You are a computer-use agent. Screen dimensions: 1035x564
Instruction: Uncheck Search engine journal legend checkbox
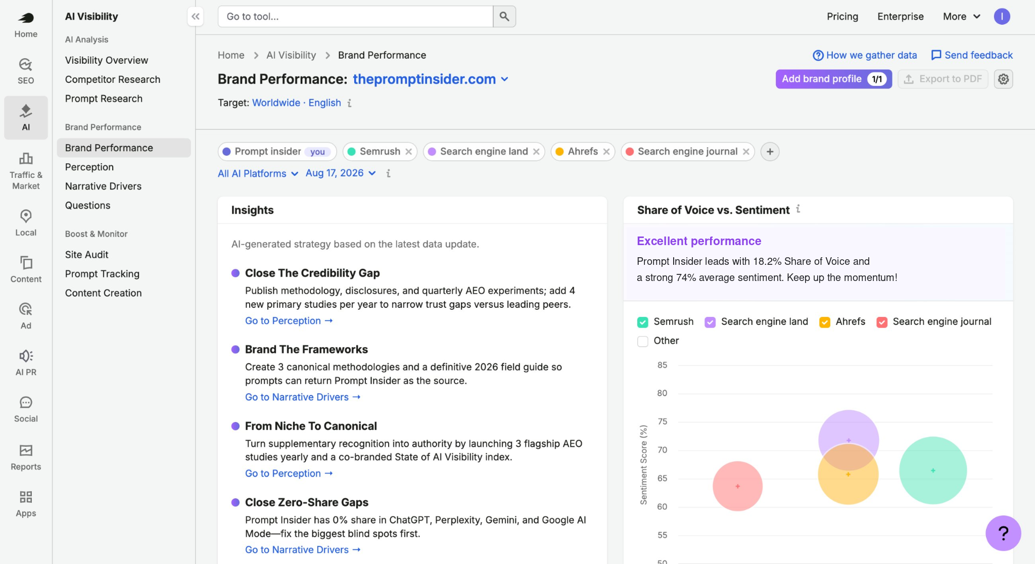882,322
